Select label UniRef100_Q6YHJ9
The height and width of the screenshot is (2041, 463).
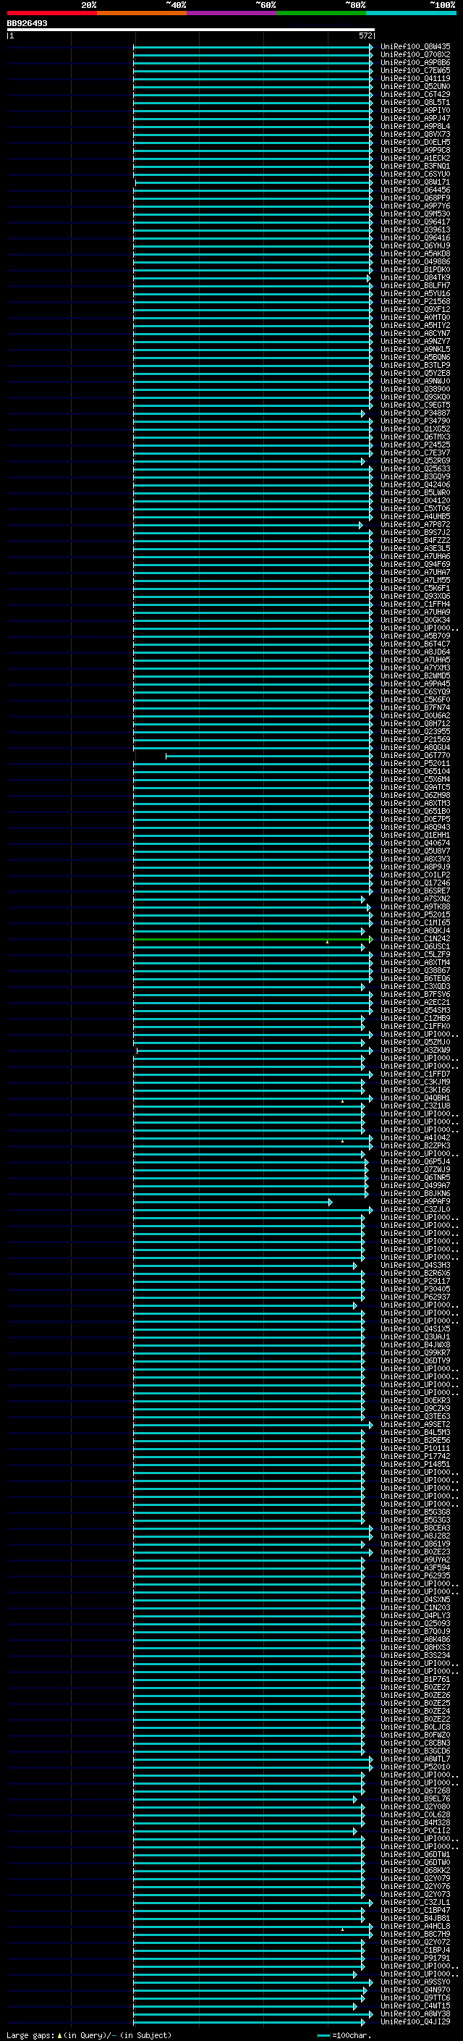[x=415, y=245]
